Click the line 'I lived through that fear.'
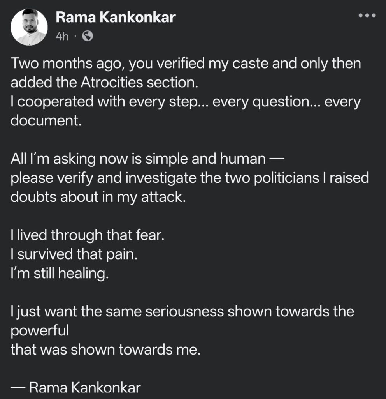The height and width of the screenshot is (399, 386). pos(88,235)
